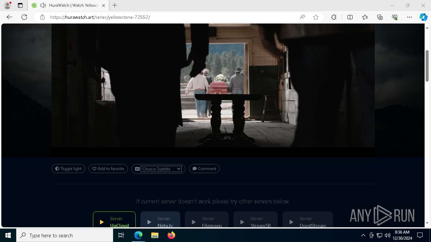431x242 pixels.
Task: Switch to the StreamSB server
Action: coord(256,220)
